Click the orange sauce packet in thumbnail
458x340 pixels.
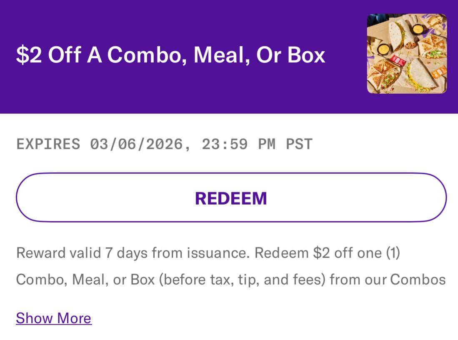click(x=438, y=72)
